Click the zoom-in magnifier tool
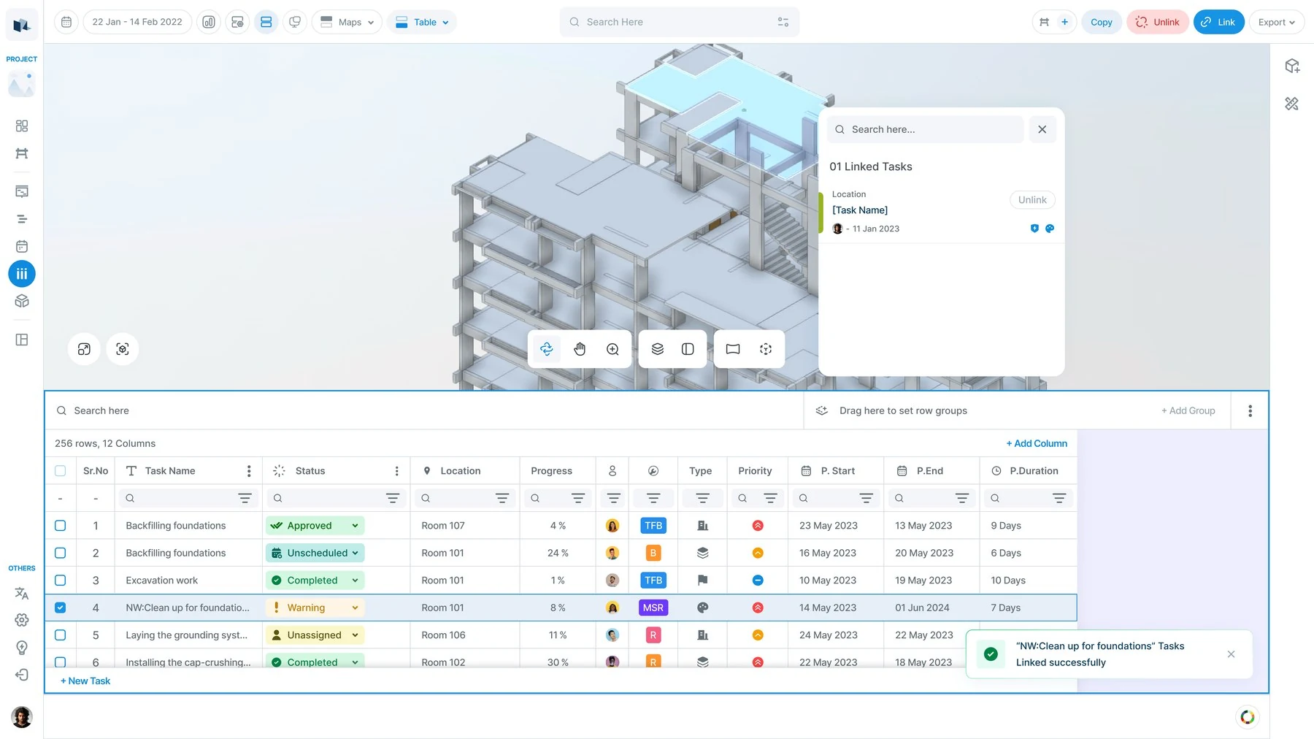Screen dimensions: 1314x739 [613, 349]
